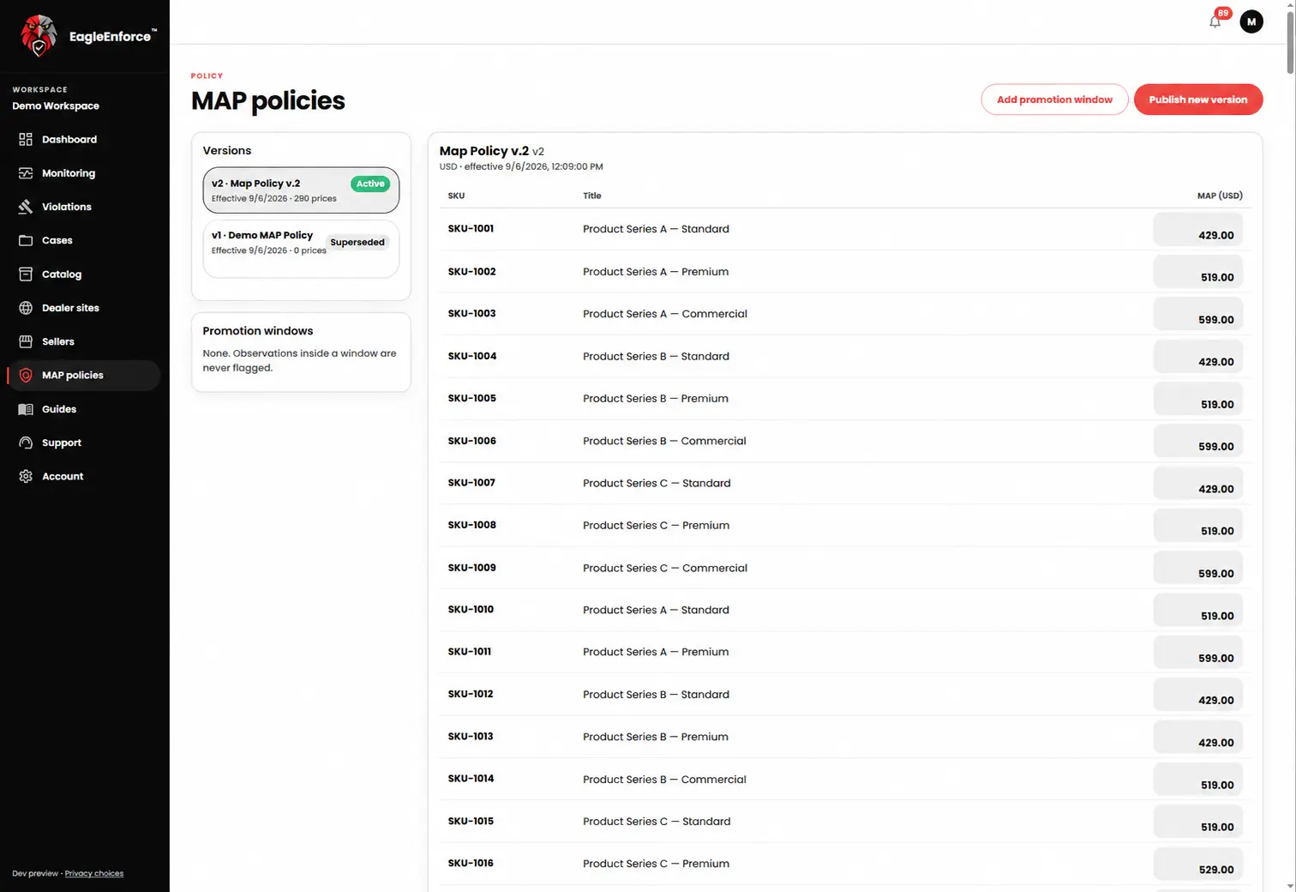This screenshot has width=1296, height=892.
Task: Select version v1 Demo MAP Policy
Action: 301,249
